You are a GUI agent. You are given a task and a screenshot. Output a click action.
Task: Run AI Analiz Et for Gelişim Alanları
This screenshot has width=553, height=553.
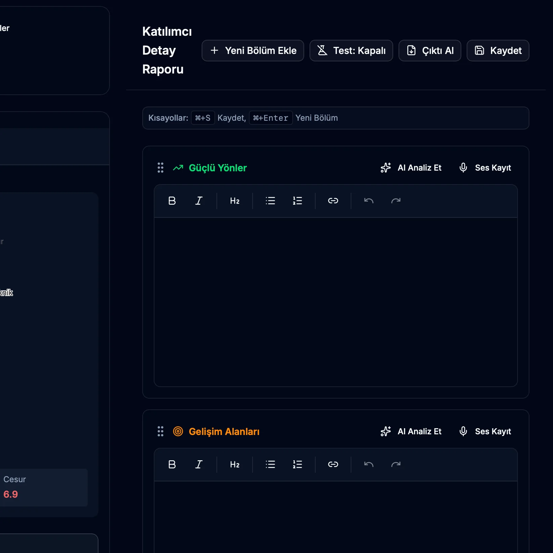pos(411,431)
